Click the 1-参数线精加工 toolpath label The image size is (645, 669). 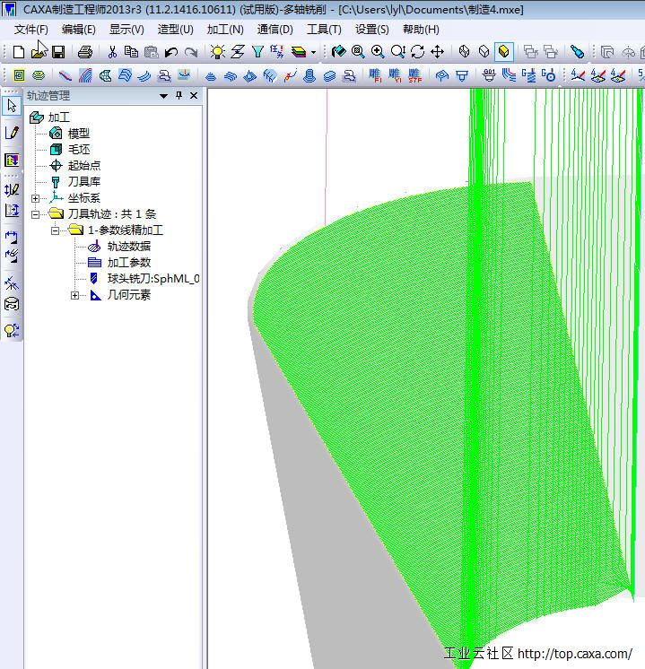(125, 230)
